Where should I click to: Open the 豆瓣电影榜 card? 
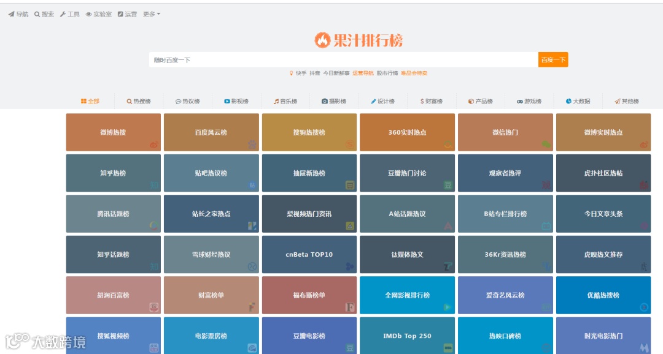coord(309,336)
